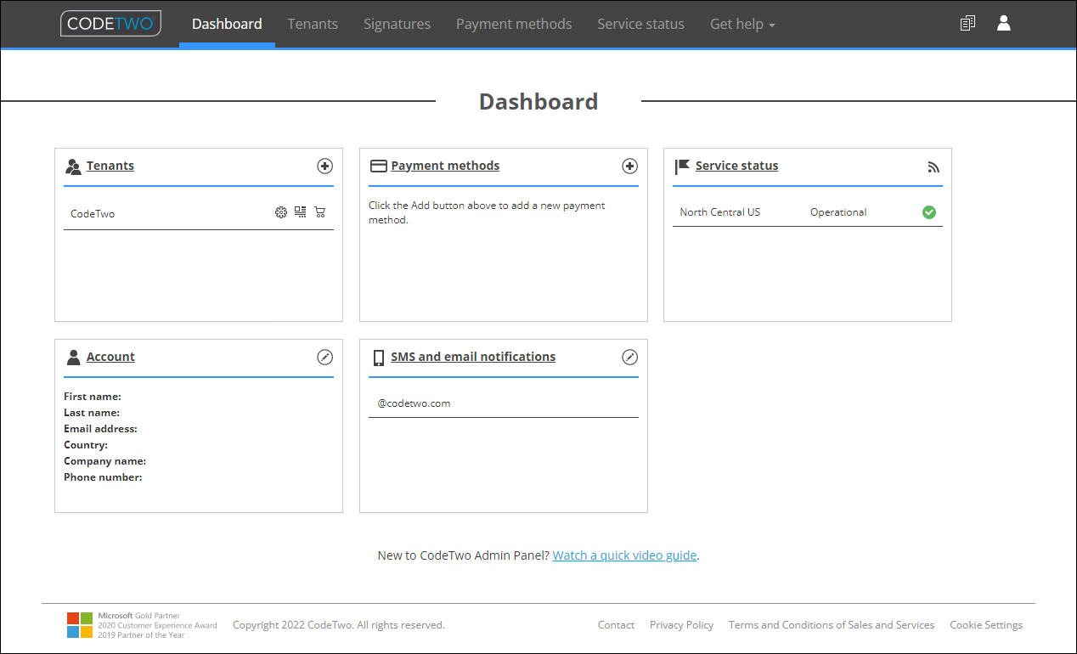The height and width of the screenshot is (654, 1077).
Task: Open CodeTwo tenant shopping cart
Action: (320, 212)
